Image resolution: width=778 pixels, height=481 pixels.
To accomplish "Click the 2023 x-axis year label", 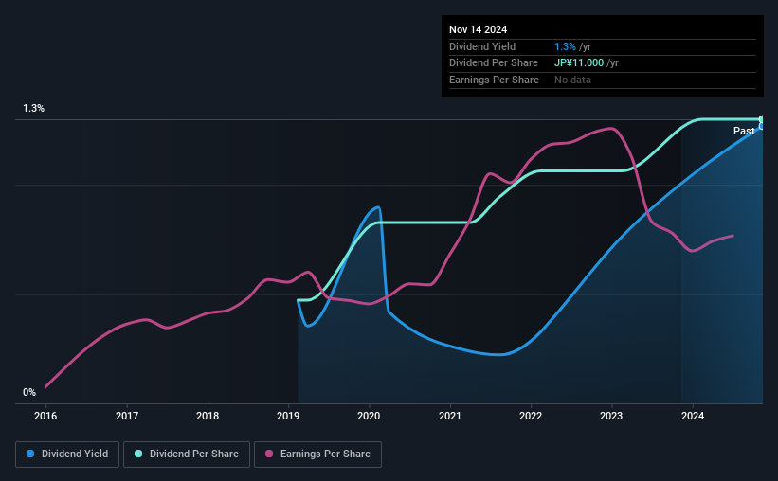I will (x=612, y=415).
